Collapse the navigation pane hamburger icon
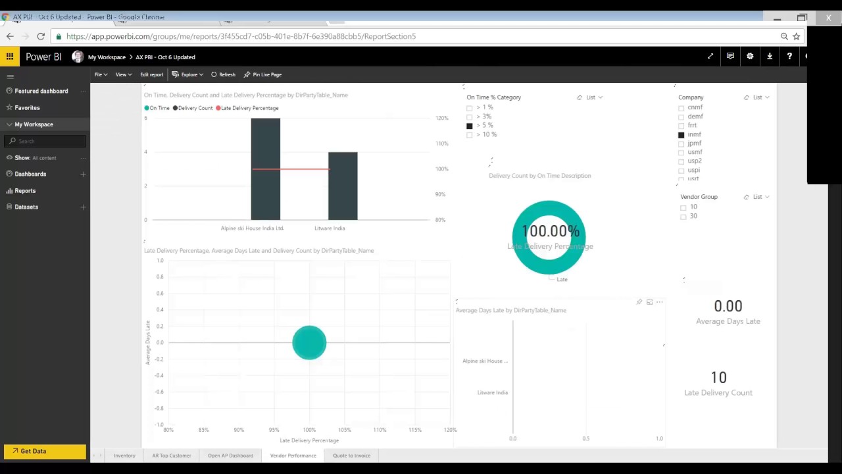 click(10, 77)
